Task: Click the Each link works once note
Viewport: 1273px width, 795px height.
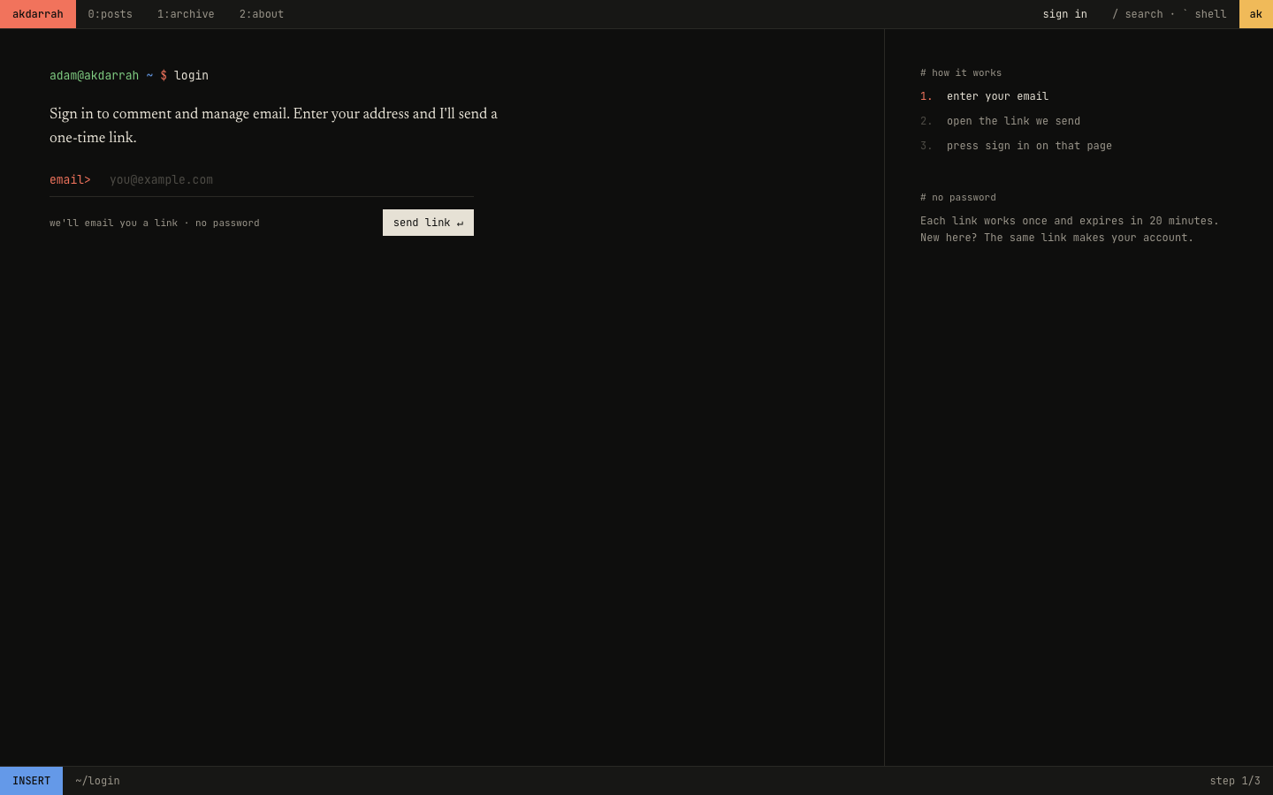Action: point(1070,229)
